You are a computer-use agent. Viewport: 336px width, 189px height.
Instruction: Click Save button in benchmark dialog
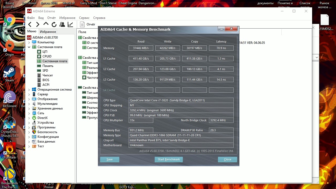[110, 159]
